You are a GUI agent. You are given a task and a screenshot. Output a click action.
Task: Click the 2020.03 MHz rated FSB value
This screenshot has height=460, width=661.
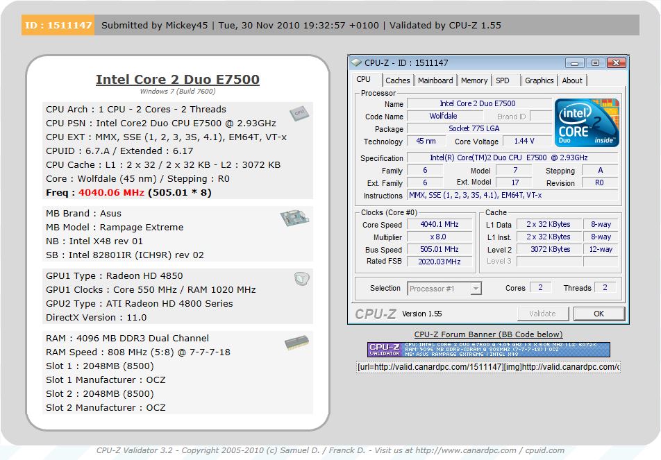[x=440, y=262]
